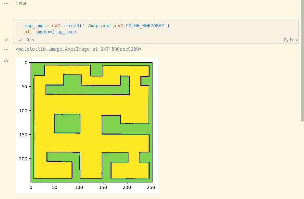
Task: Click y-axis tick label '100'
Action: point(23,111)
